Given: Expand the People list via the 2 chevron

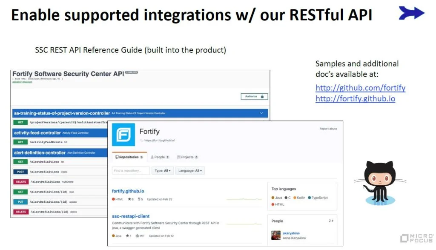Looking at the screenshot, I should pyautogui.click(x=331, y=221).
